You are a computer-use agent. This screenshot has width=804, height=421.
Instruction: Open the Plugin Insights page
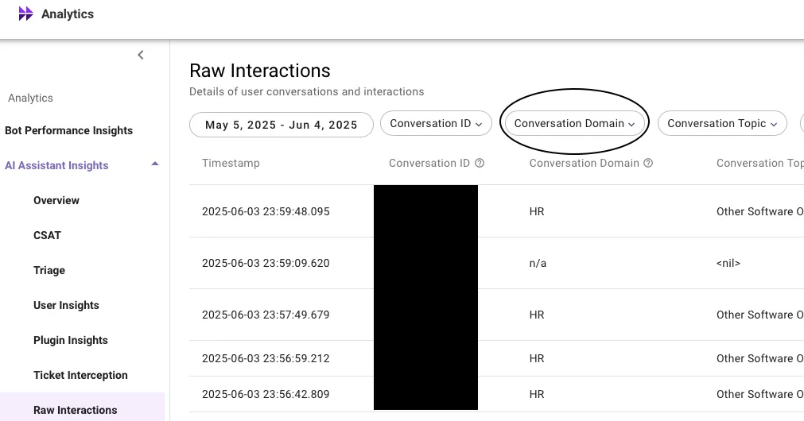pos(71,340)
